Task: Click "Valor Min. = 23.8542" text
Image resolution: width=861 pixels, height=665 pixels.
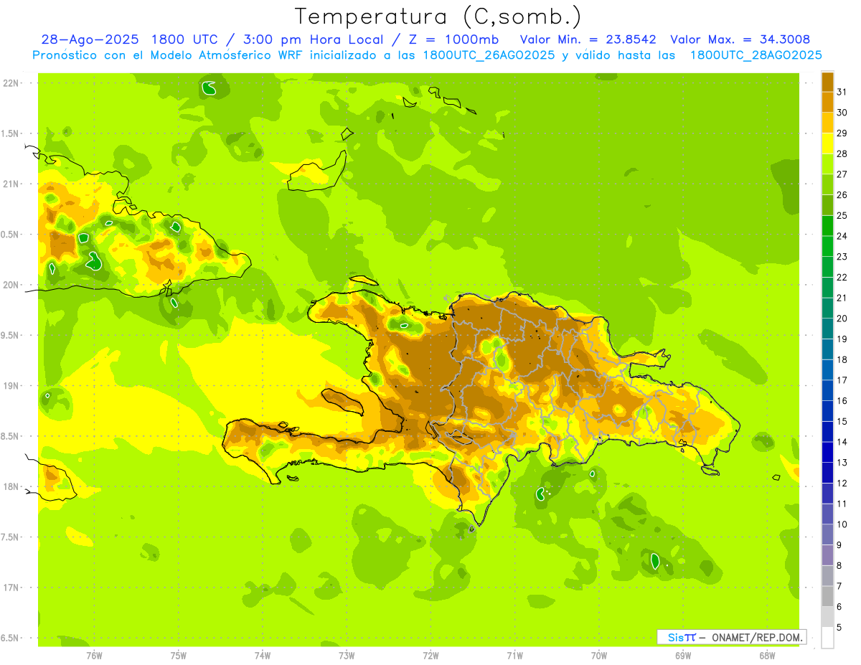Action: coord(588,39)
